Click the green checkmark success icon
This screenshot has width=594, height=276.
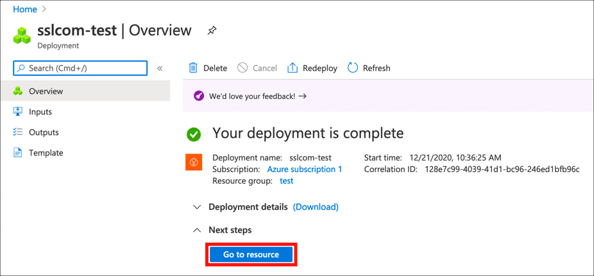tap(194, 135)
